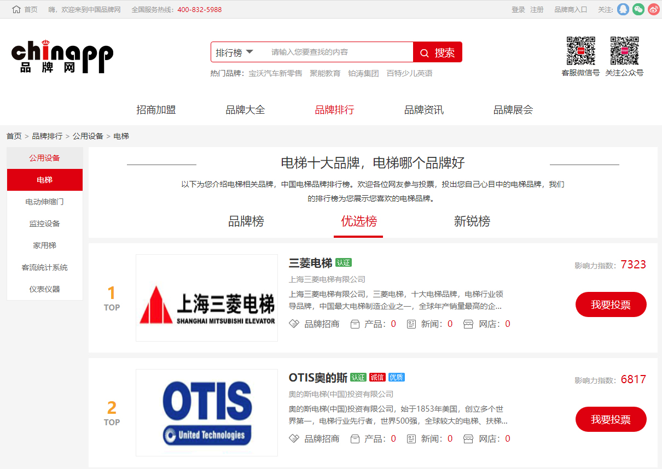
Task: Click hotline number 400-832-5988
Action: [200, 10]
